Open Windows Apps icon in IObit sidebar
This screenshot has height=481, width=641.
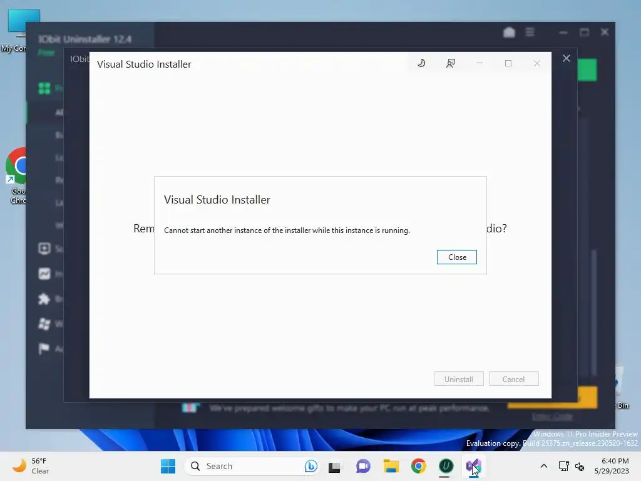(x=44, y=324)
